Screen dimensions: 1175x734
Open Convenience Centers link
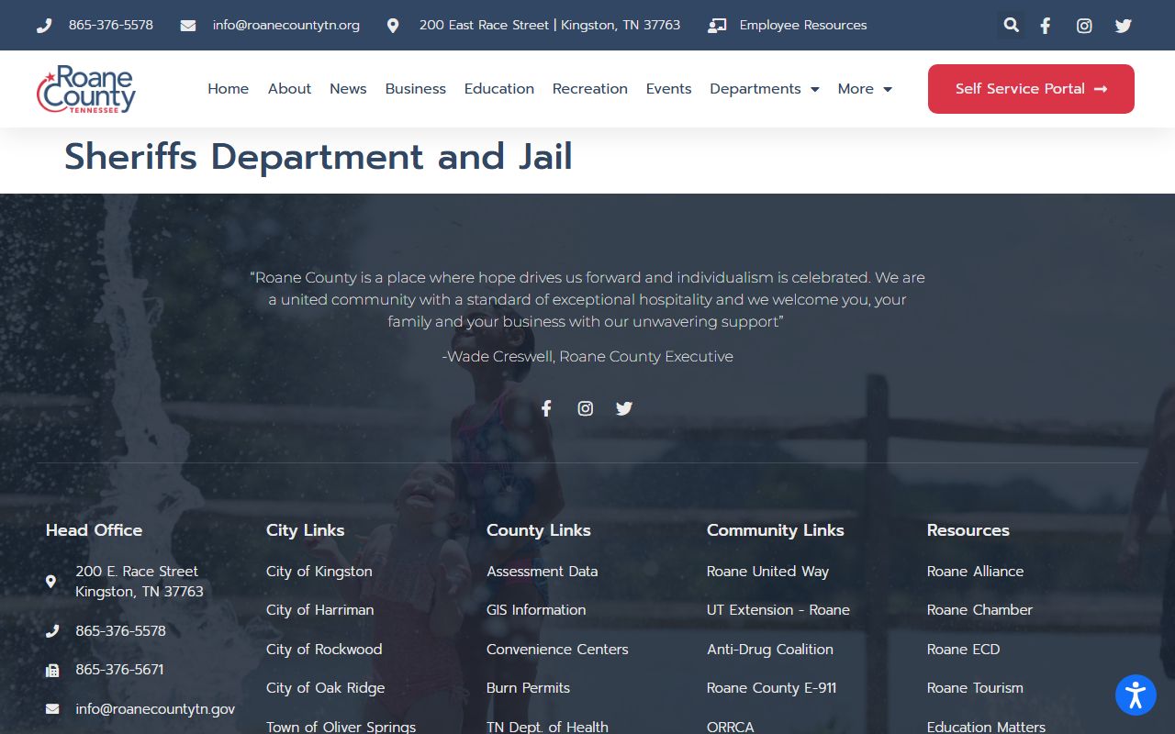click(x=557, y=649)
